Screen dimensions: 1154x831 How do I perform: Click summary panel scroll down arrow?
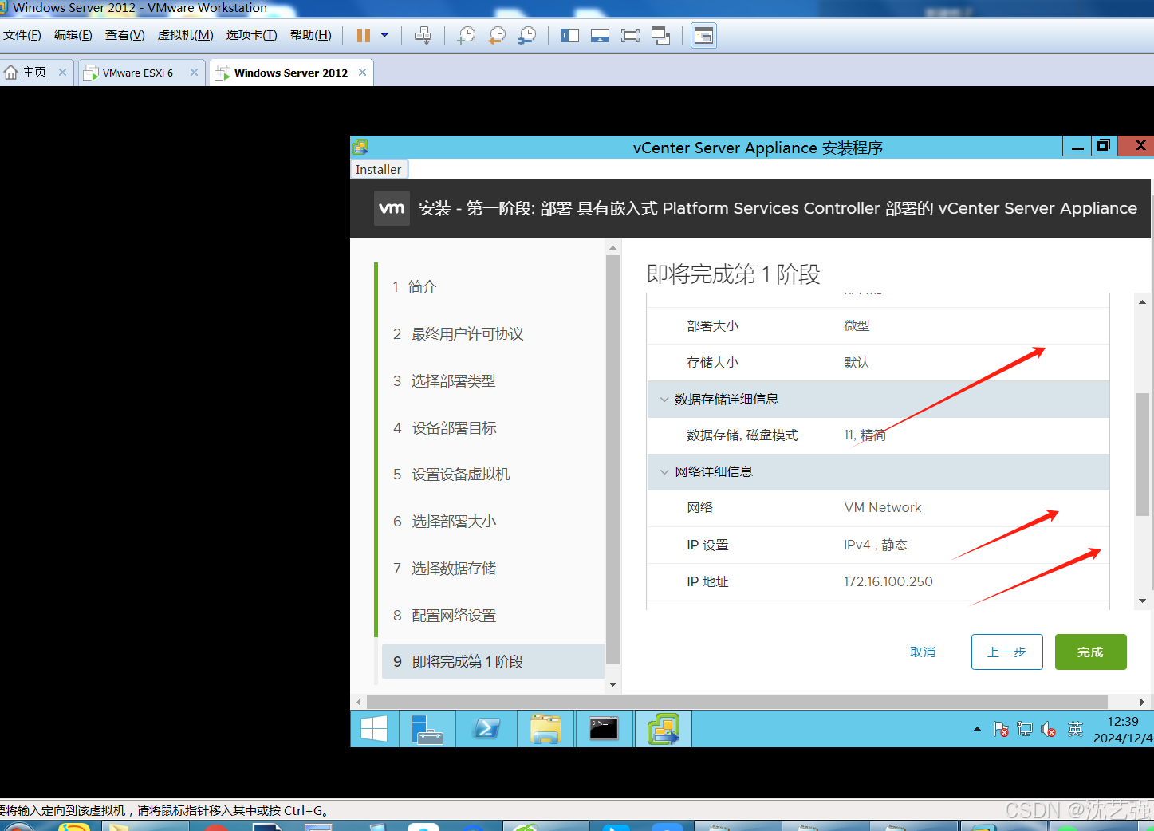(x=1142, y=601)
